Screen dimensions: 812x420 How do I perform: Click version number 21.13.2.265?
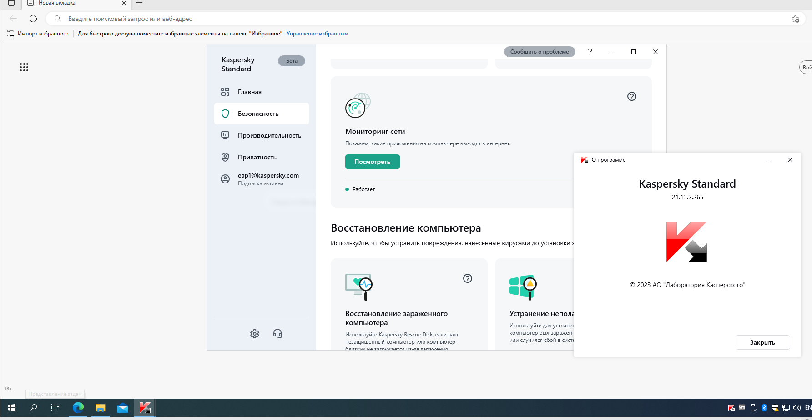pyautogui.click(x=687, y=197)
